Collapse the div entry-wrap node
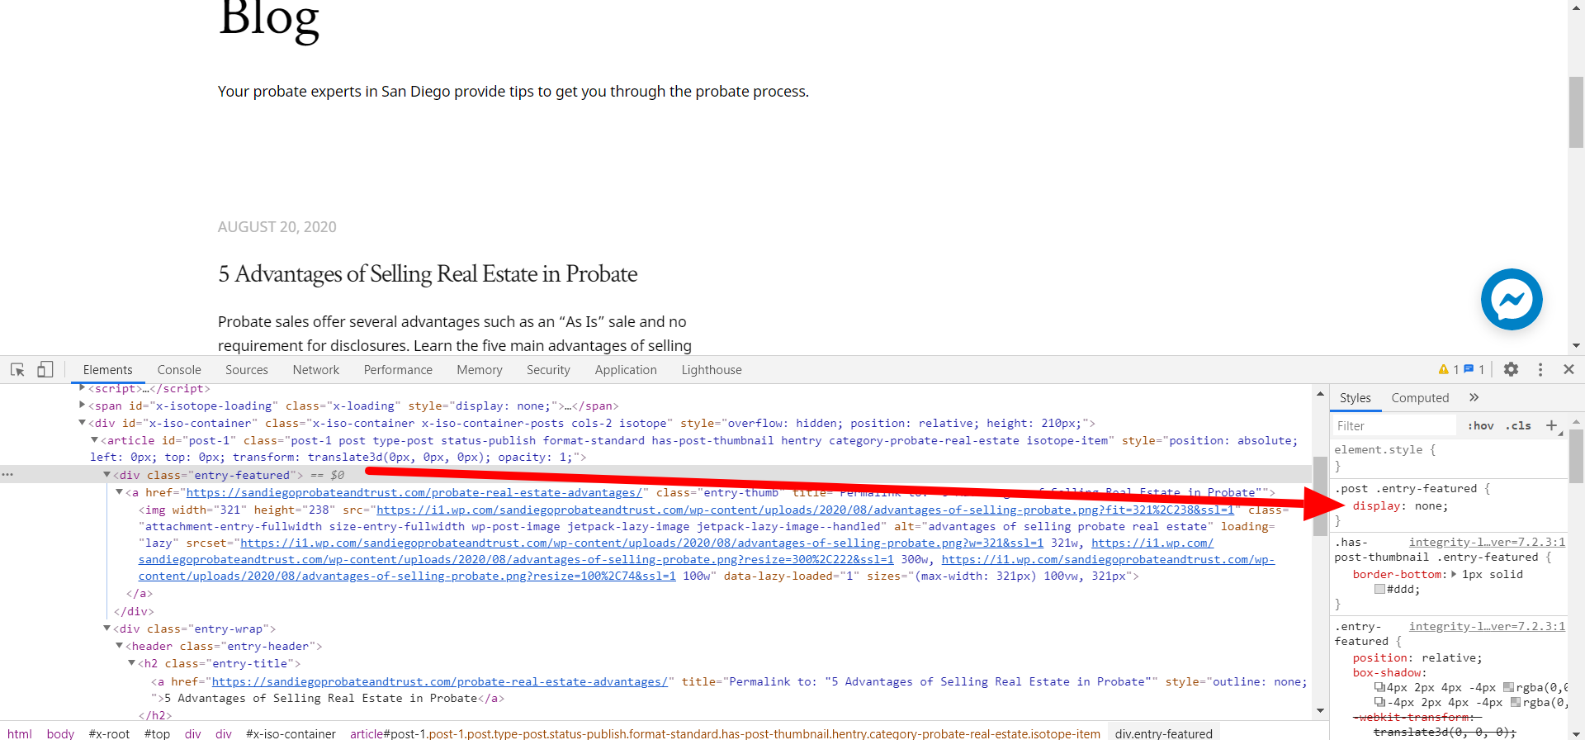The height and width of the screenshot is (740, 1585). 107,628
